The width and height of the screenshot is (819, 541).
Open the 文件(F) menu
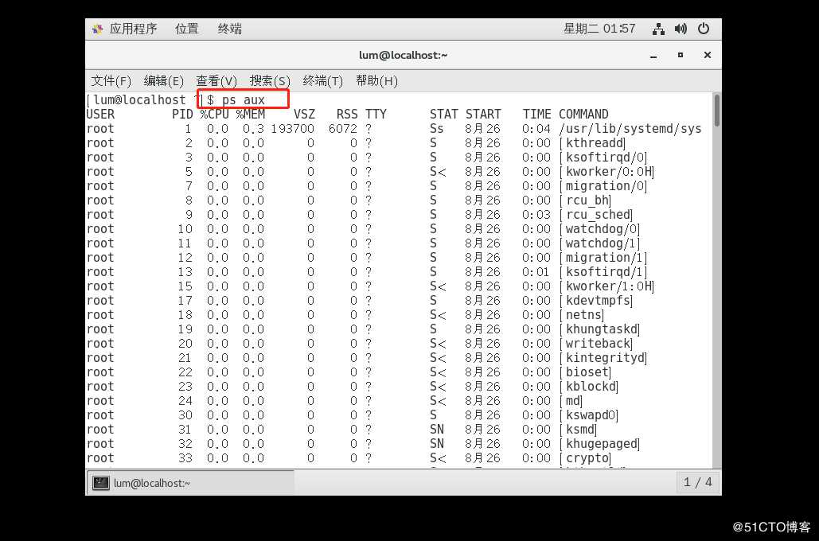point(111,81)
